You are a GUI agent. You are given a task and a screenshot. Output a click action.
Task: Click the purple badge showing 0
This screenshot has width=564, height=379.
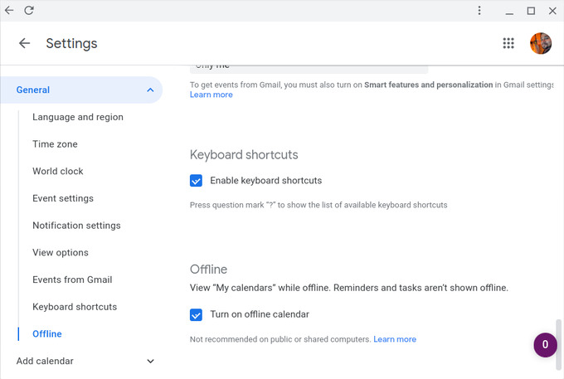(x=545, y=345)
